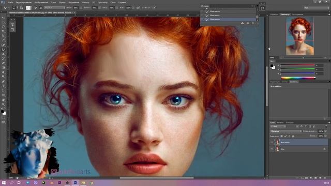Open the layer fill slider dropdown

click(x=325, y=136)
